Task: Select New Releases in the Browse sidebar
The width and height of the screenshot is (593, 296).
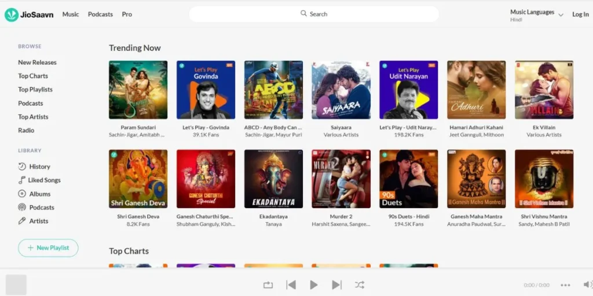Action: point(37,62)
